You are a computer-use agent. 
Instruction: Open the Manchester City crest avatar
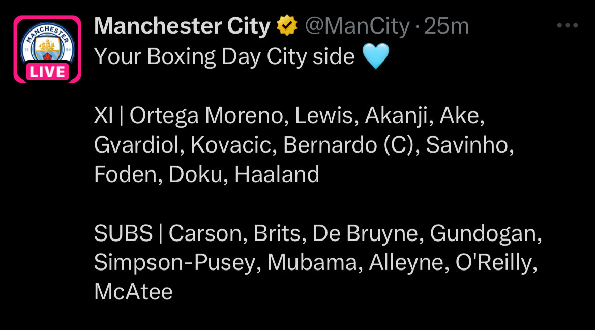pos(47,48)
